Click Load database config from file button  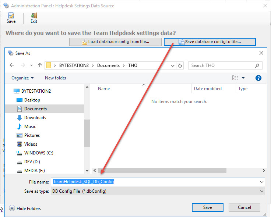click(x=115, y=42)
